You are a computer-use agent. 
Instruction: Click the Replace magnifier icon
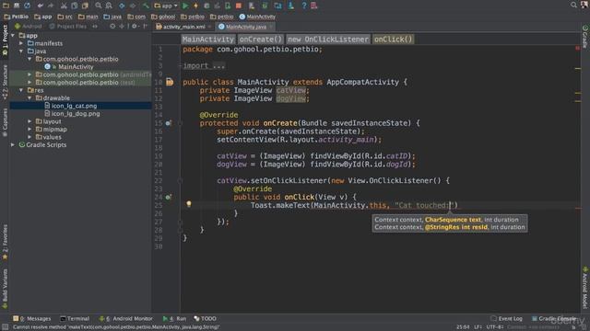(x=109, y=6)
